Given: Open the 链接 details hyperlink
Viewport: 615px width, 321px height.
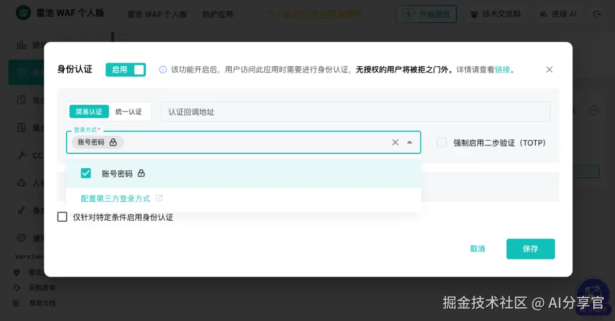Looking at the screenshot, I should (x=502, y=70).
